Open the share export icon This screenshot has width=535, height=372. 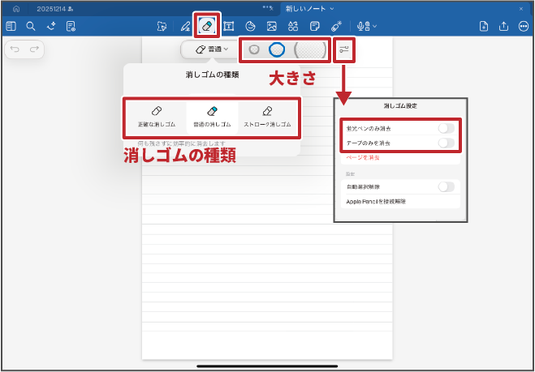coord(503,26)
